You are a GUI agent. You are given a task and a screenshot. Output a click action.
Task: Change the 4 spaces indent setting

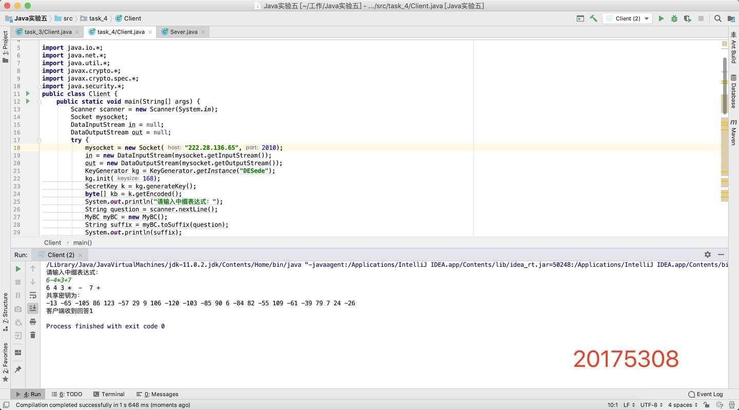[x=683, y=405]
